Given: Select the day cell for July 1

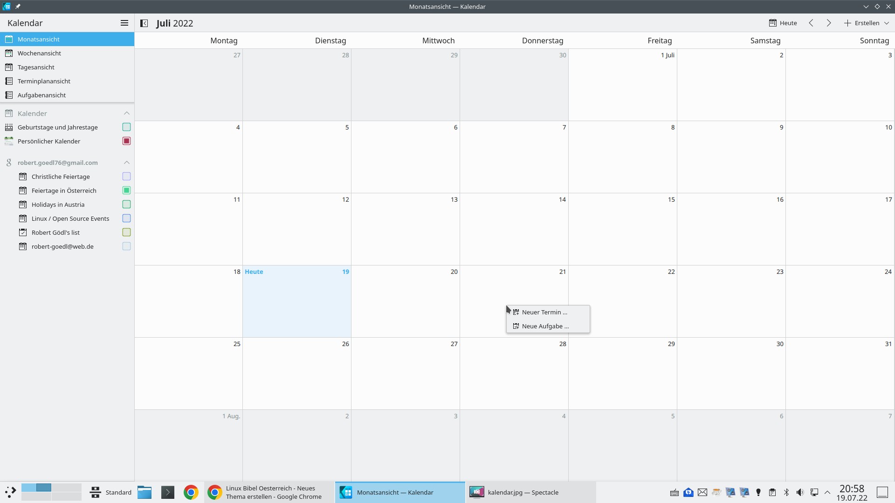Looking at the screenshot, I should point(623,85).
